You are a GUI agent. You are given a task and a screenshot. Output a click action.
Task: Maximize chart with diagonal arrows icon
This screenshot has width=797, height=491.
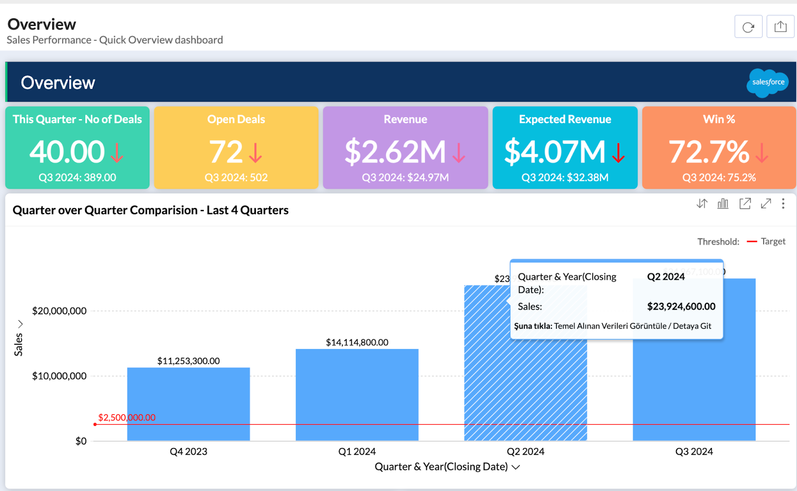coord(766,204)
